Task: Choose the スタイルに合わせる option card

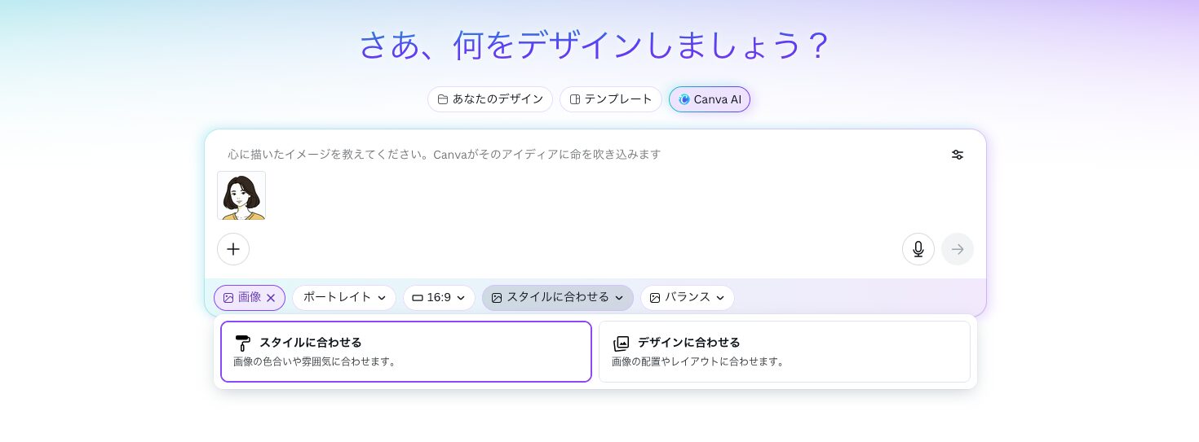Action: click(406, 352)
